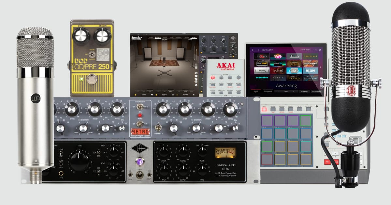This screenshot has height=205, width=391.
Task: Select the Bassline instrument tile
Action: pyautogui.click(x=310, y=71)
